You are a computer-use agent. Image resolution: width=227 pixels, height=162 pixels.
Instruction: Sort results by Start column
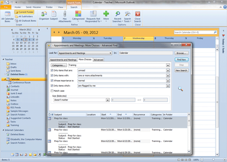108,115
